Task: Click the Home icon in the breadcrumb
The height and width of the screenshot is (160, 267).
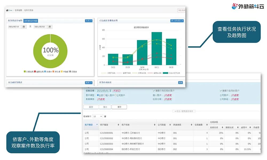Action: (x=7, y=10)
